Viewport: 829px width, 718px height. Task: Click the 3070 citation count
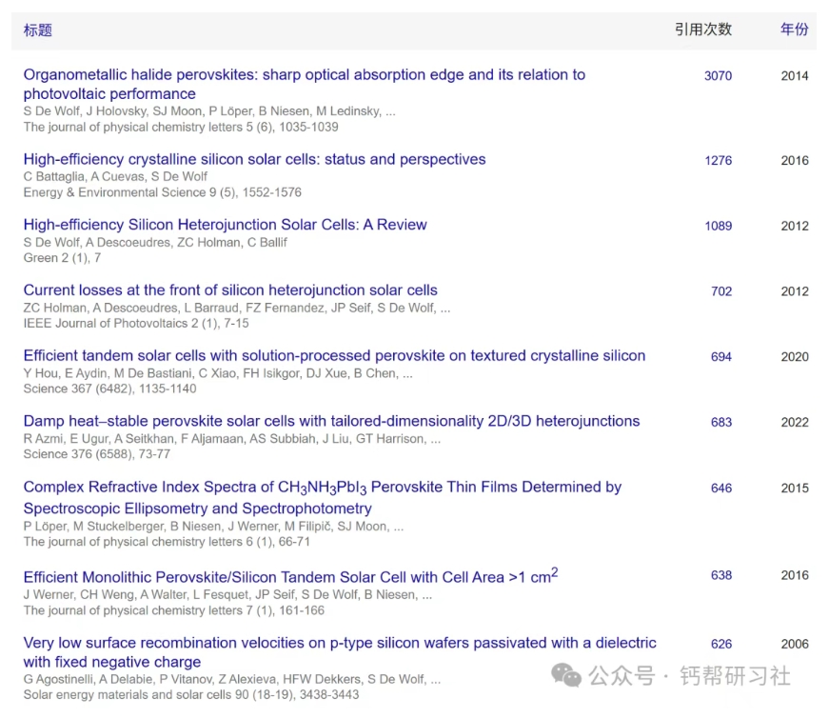[x=718, y=76]
